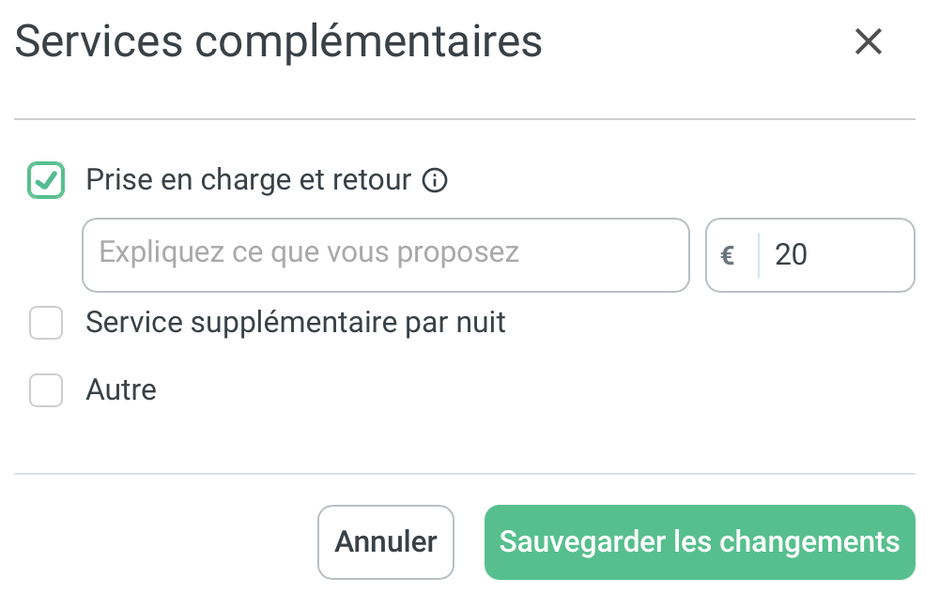Click Sauvegarder les changements
Screen dimensions: 939x593
point(700,542)
